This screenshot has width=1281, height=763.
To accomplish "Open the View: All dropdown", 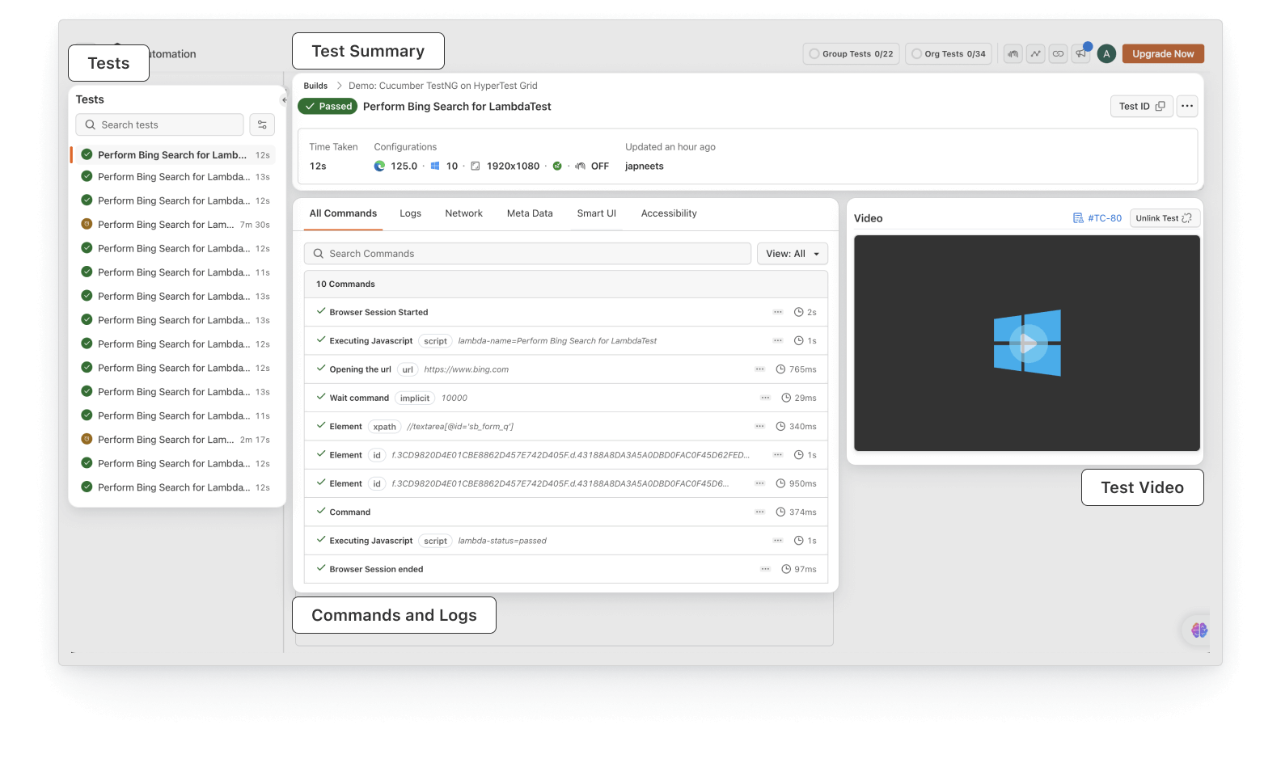I will tap(792, 254).
